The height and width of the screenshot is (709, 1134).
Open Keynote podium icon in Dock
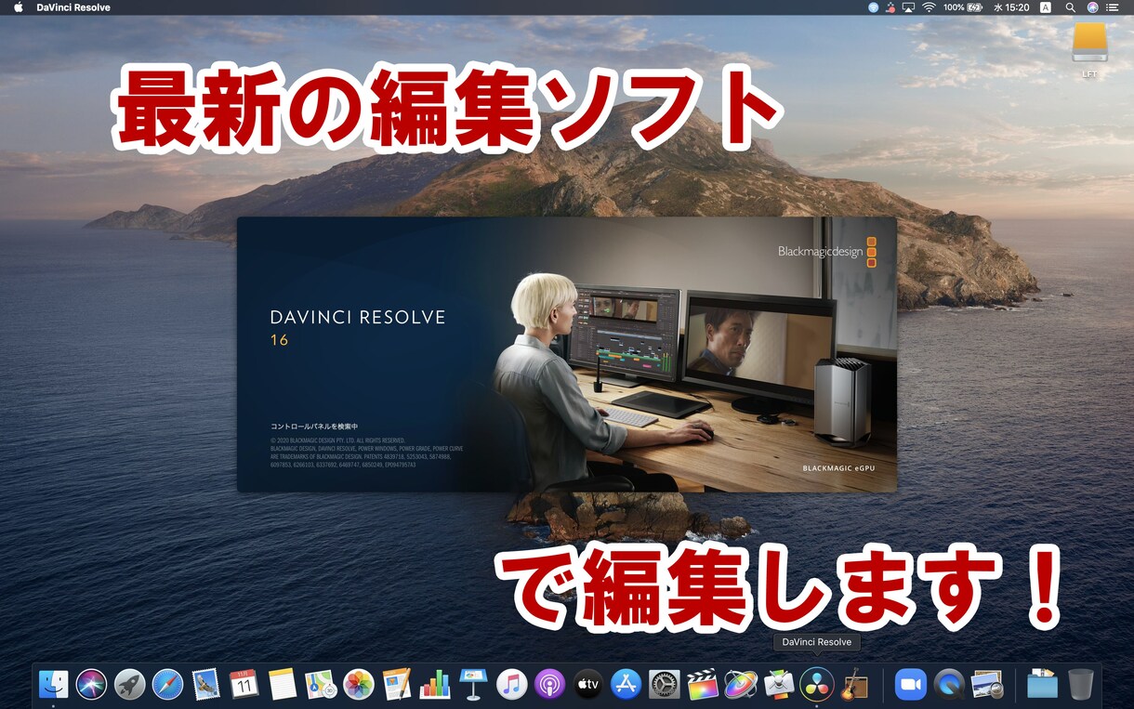(473, 685)
